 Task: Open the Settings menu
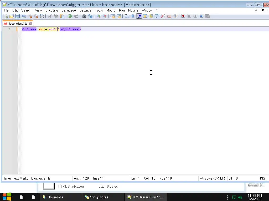[x=85, y=10]
